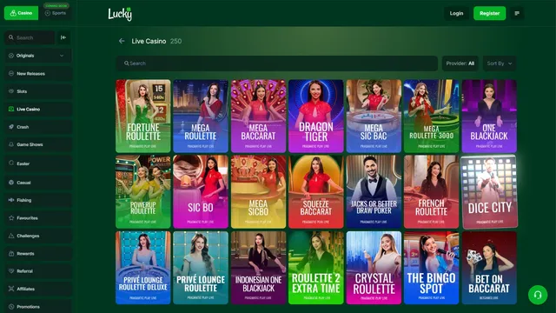This screenshot has height=313, width=556.
Task: Click the Lucky logo
Action: click(120, 14)
